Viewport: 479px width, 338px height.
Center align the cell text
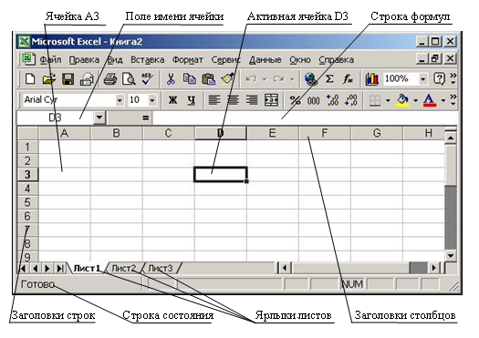(233, 99)
